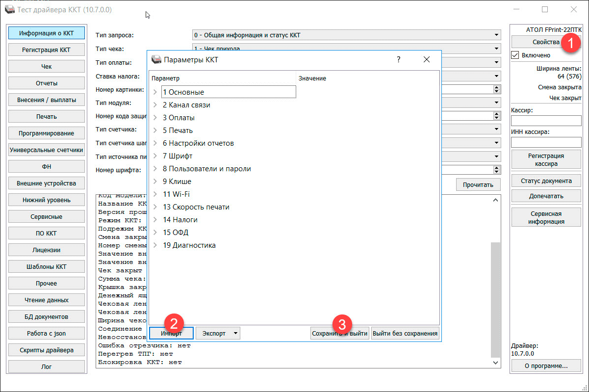Click Сохранить и выйти button
This screenshot has width=589, height=392.
tap(340, 334)
